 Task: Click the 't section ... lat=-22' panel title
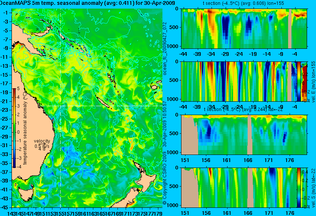tap(244, 109)
